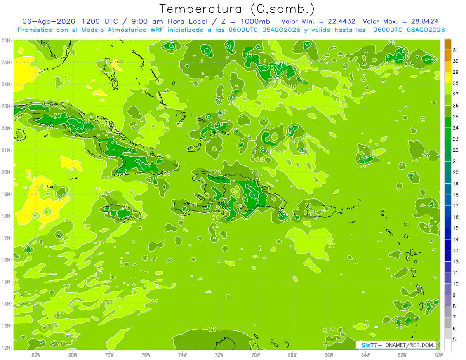Click the "76W" longitude axis label

(x=146, y=354)
